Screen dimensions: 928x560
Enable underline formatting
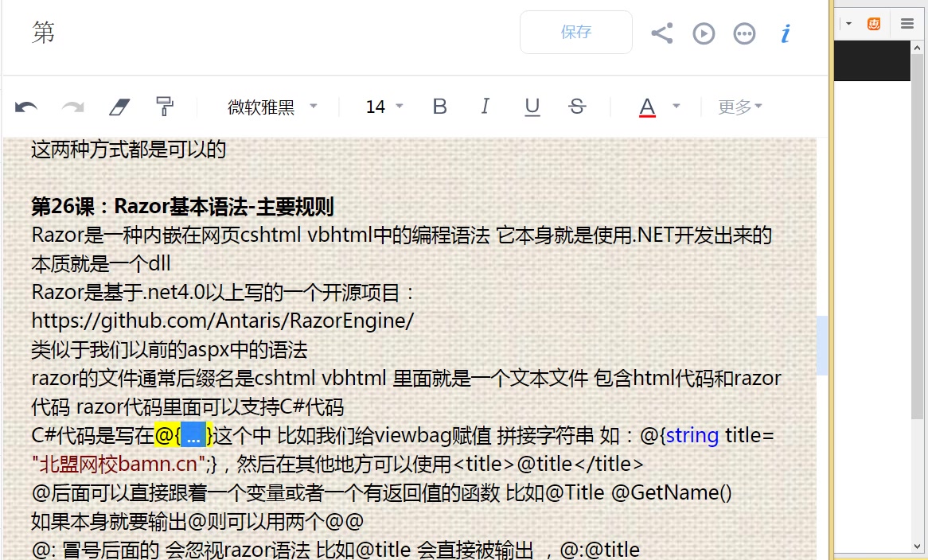coord(531,106)
